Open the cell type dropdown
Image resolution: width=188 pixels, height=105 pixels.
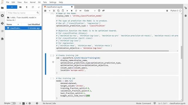coord(90,11)
